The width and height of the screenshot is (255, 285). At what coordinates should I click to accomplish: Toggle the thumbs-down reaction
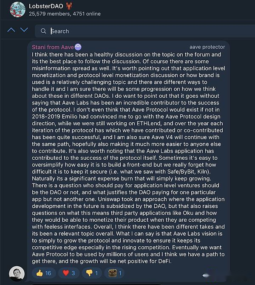click(x=93, y=273)
